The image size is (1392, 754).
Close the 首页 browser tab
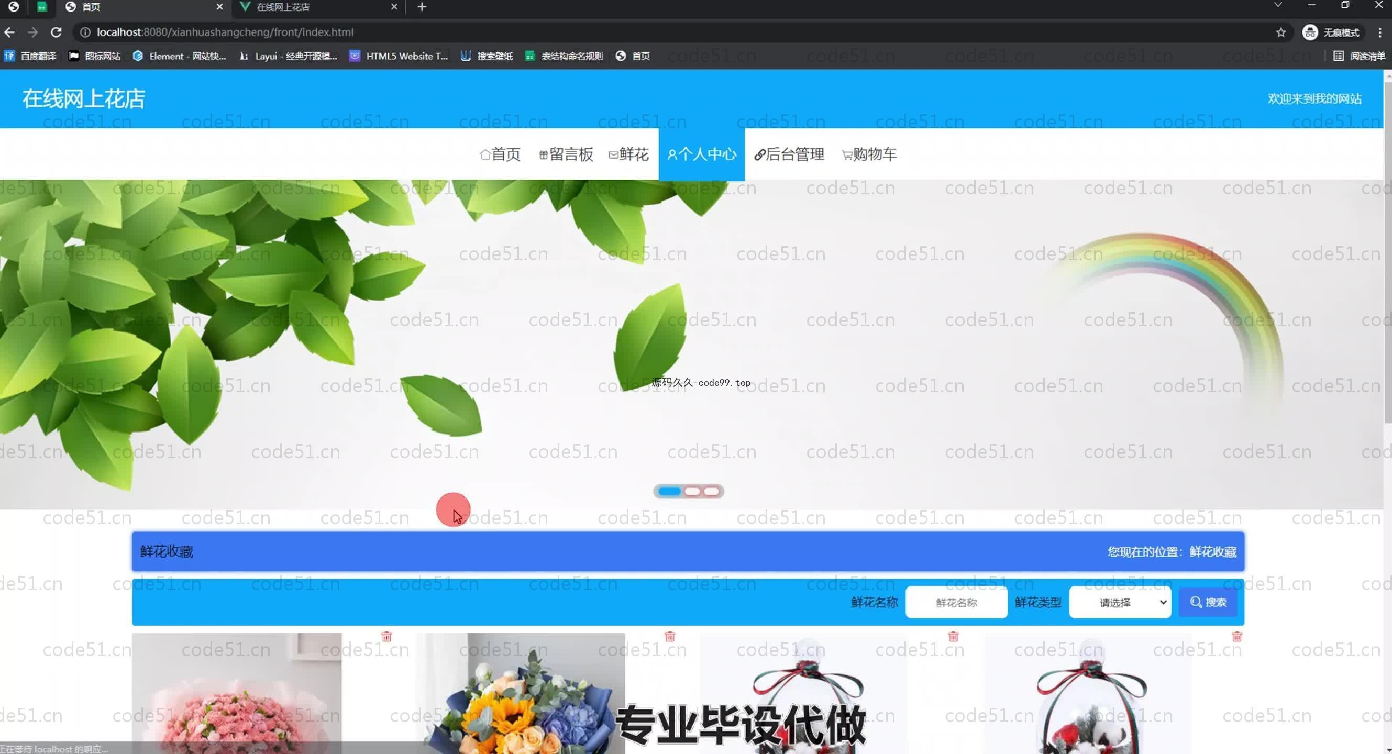coord(219,7)
